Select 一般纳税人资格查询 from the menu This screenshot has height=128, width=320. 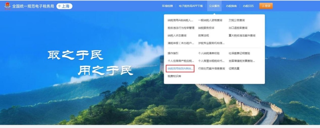click(x=210, y=20)
